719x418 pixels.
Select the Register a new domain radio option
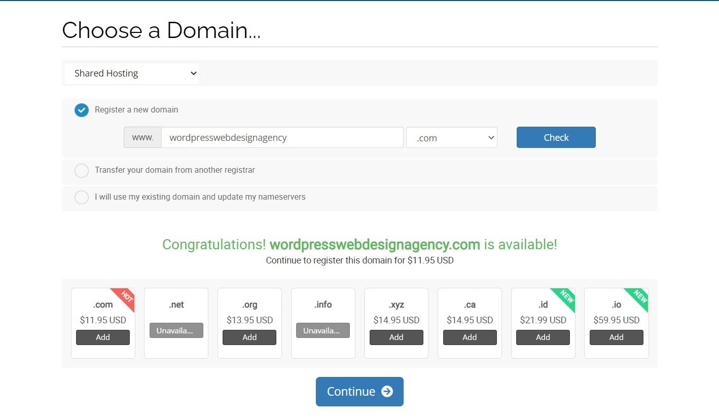point(82,110)
